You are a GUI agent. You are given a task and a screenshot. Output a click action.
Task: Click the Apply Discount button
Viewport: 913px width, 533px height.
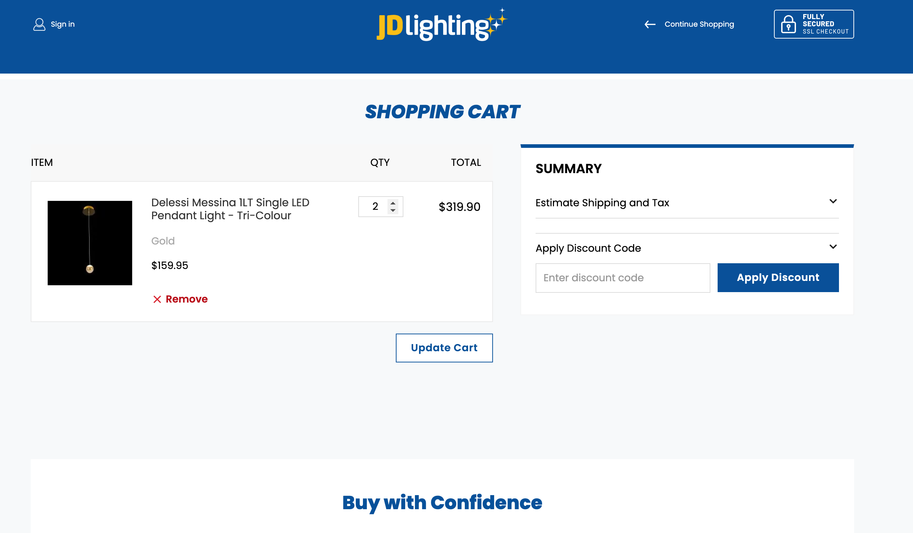coord(778,278)
